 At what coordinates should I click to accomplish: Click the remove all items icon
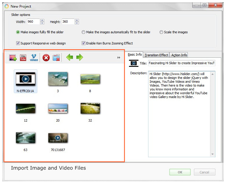[56, 58]
